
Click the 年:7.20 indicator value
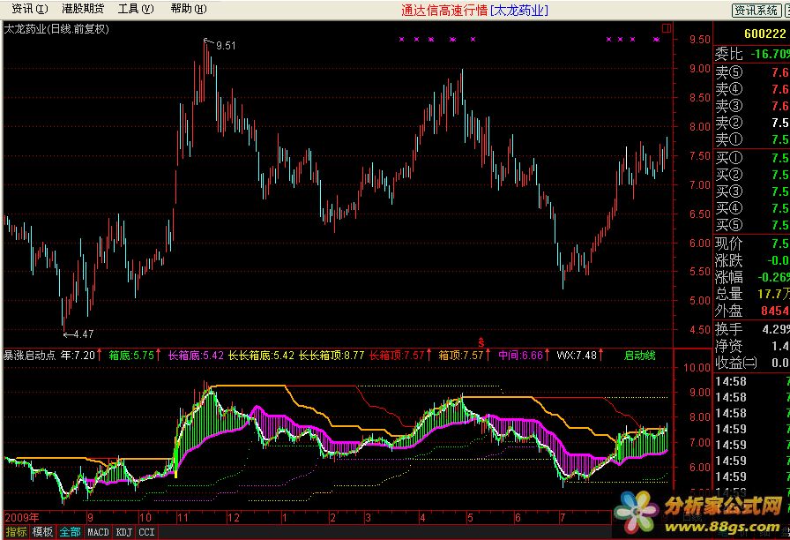pyautogui.click(x=78, y=356)
